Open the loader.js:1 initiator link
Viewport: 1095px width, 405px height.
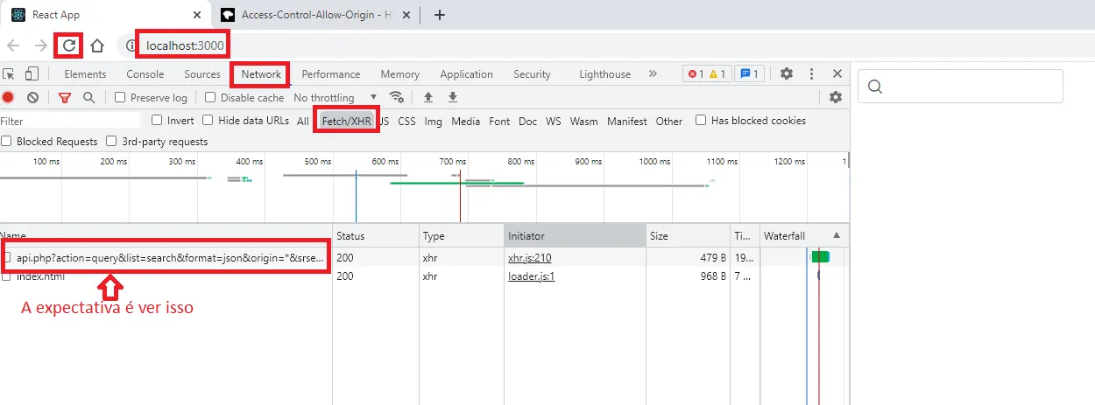pyautogui.click(x=532, y=276)
